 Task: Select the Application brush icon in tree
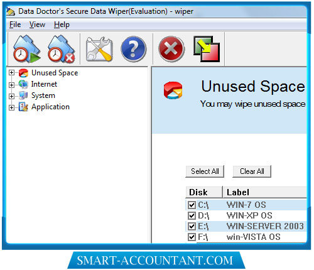tap(23, 107)
